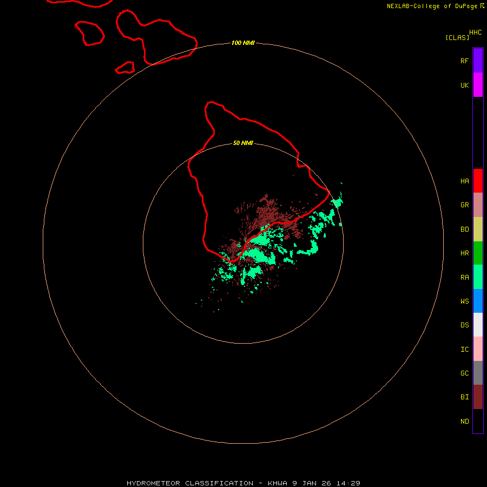
Task: Click the GC gray legend swatch
Action: click(478, 373)
